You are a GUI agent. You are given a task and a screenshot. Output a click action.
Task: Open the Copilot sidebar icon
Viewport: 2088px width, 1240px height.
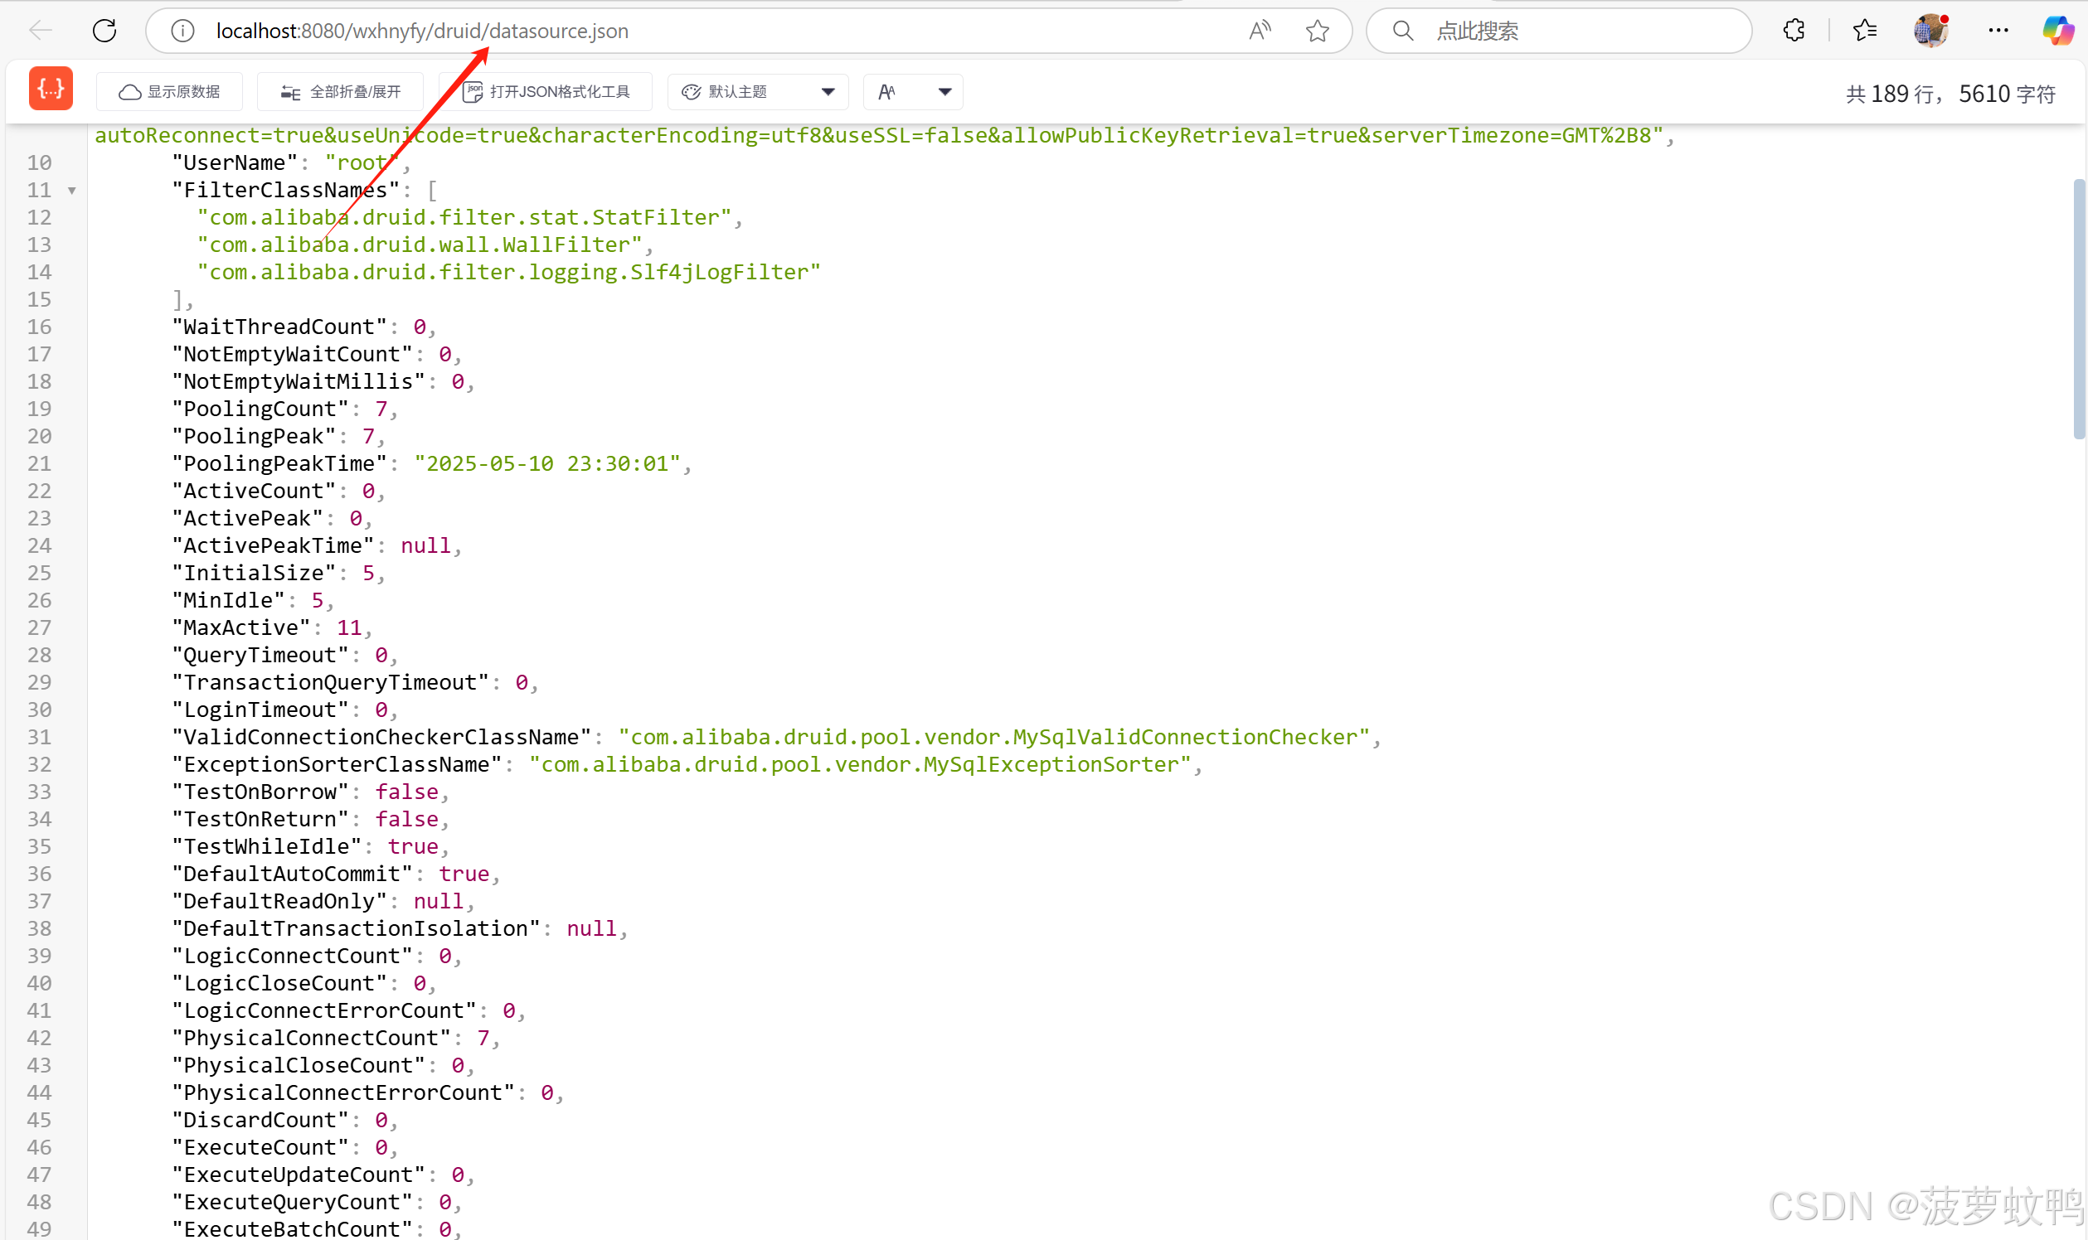coord(2057,31)
